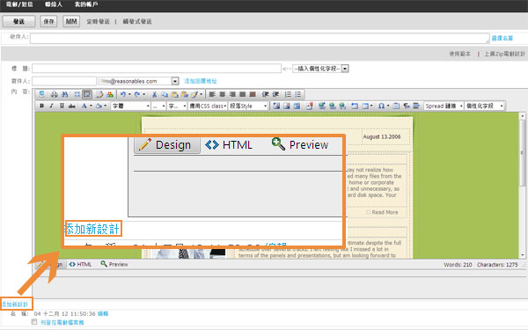The image size is (528, 330).
Task: Click the 發送 send button
Action: (x=18, y=21)
